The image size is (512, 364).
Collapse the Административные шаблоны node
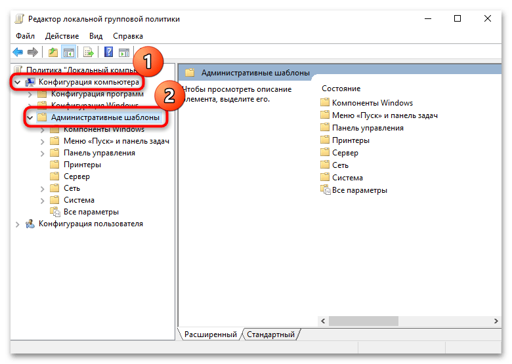(30, 117)
